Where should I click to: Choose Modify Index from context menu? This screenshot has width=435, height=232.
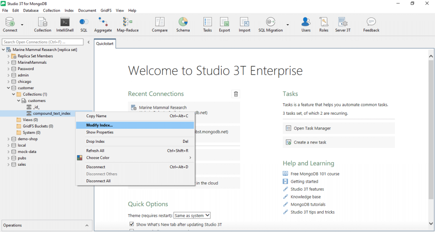135,125
